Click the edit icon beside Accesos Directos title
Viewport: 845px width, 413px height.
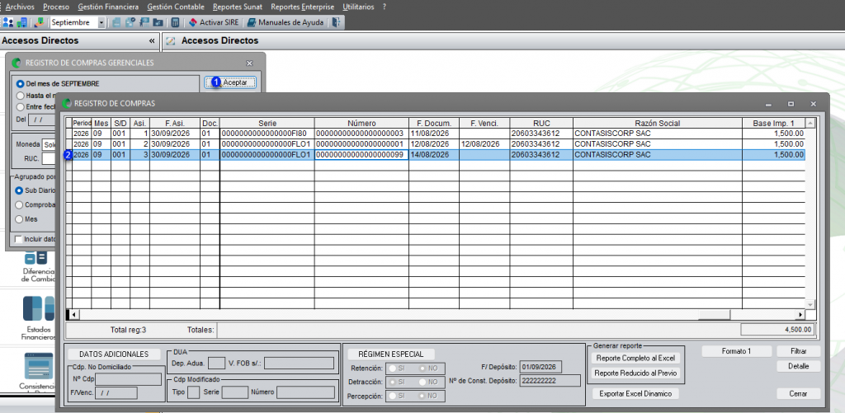tap(170, 41)
